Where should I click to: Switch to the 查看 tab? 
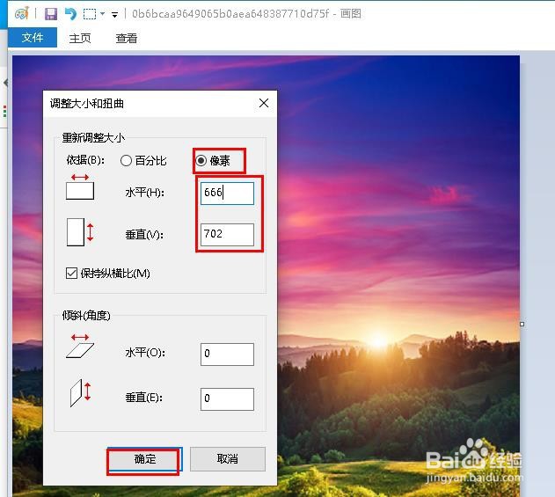pos(127,38)
